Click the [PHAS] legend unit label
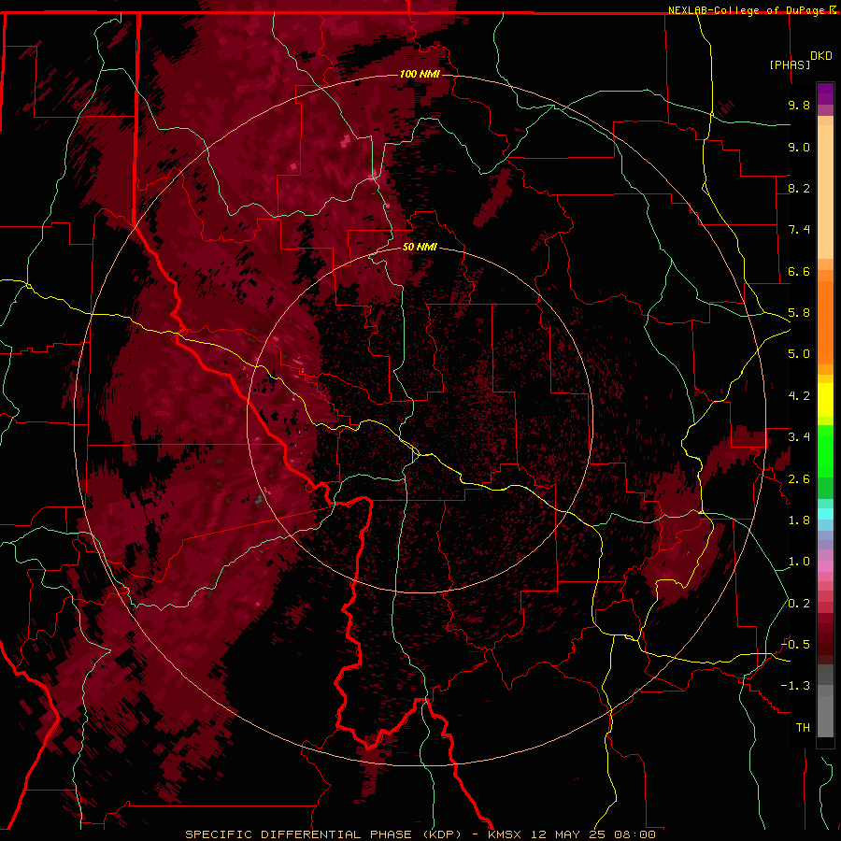Viewport: 841px width, 841px height. (790, 64)
